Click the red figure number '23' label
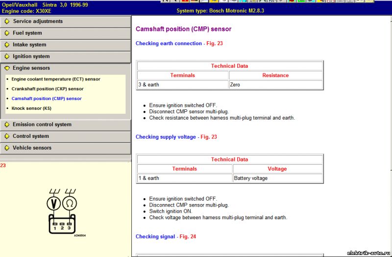 tap(3, 165)
